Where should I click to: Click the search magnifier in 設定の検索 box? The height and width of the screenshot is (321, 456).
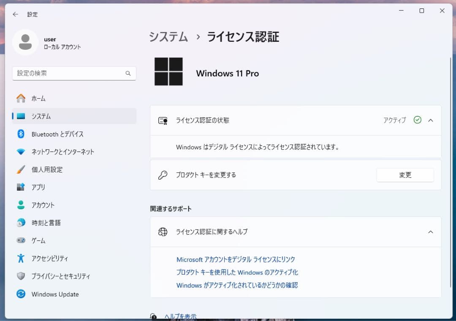click(128, 73)
